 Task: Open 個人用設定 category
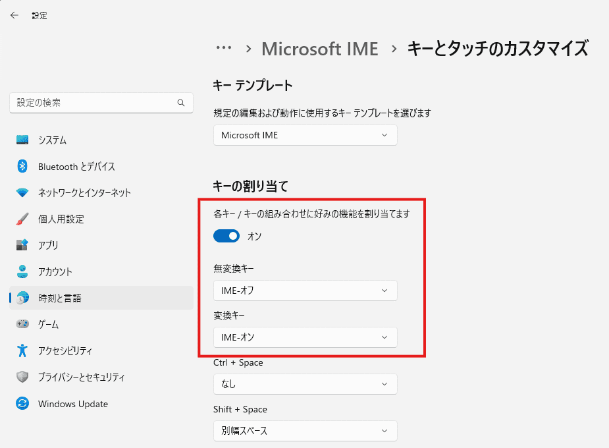pyautogui.click(x=101, y=219)
